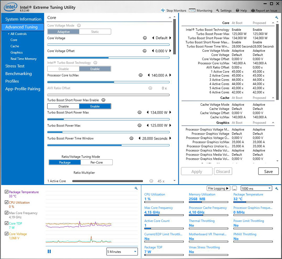Image resolution: width=282 pixels, height=259 pixels.
Task: Open the 5 Minutes time range dropdown
Action: [x=122, y=252]
